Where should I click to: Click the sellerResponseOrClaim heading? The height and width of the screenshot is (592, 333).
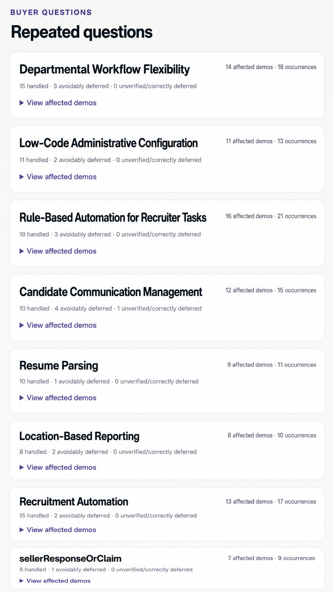pyautogui.click(x=70, y=558)
